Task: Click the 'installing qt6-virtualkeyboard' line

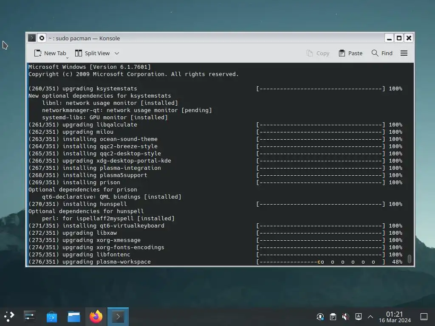Action: 96,225
